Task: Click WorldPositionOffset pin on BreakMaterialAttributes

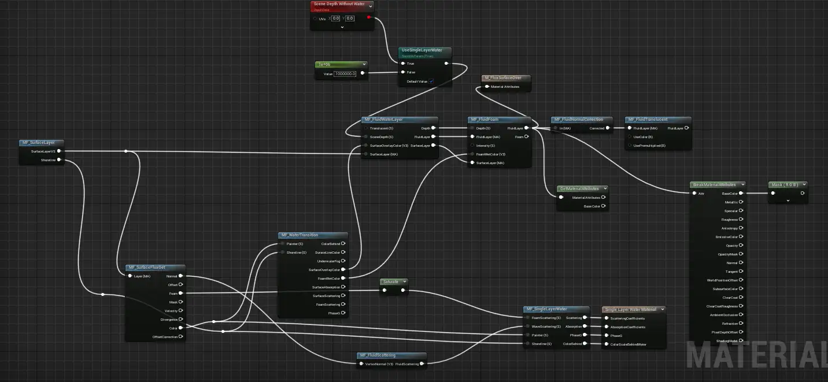Action: tap(741, 280)
